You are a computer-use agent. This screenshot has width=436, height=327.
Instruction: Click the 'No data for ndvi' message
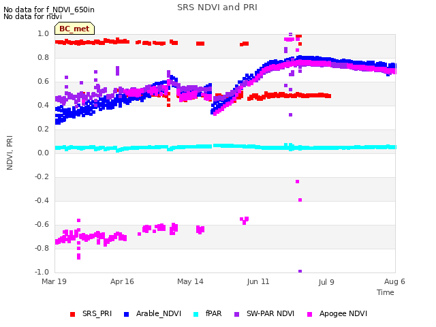33,16
